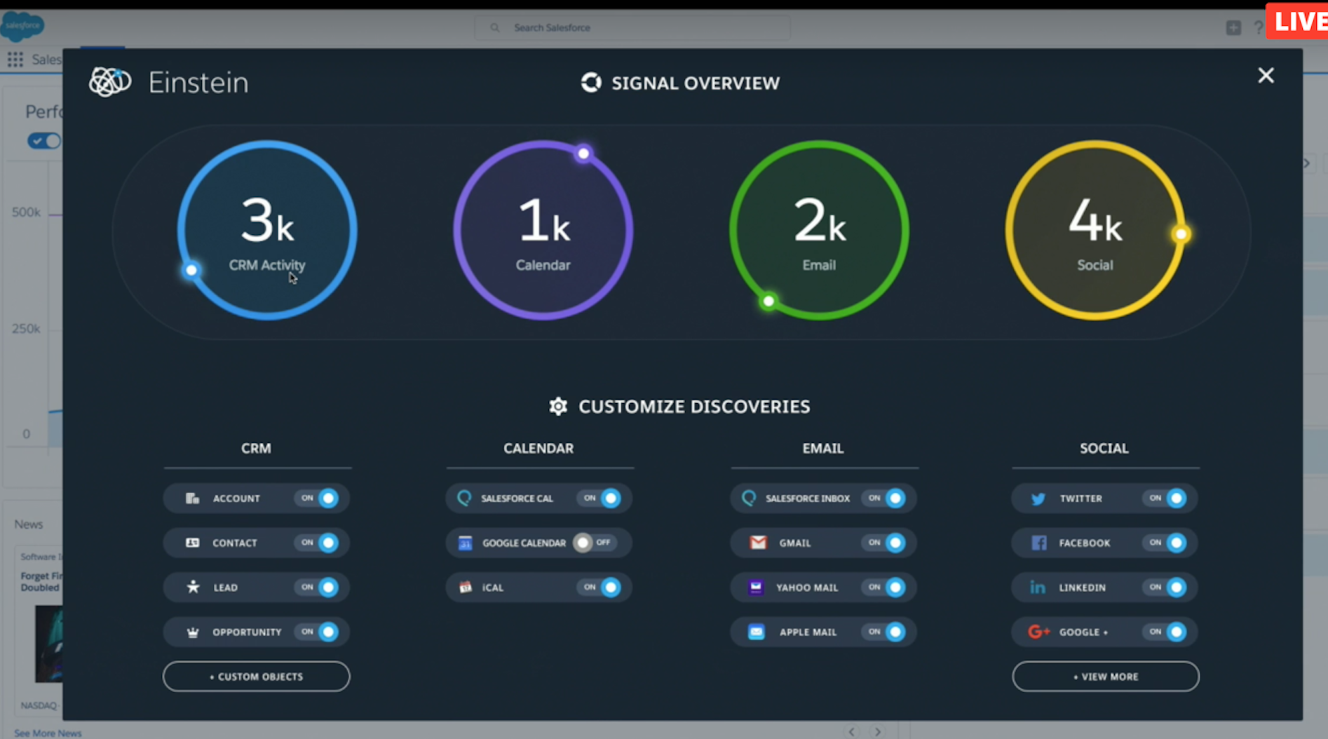Click the Salesforce Cal icon
The width and height of the screenshot is (1328, 739).
pos(464,498)
